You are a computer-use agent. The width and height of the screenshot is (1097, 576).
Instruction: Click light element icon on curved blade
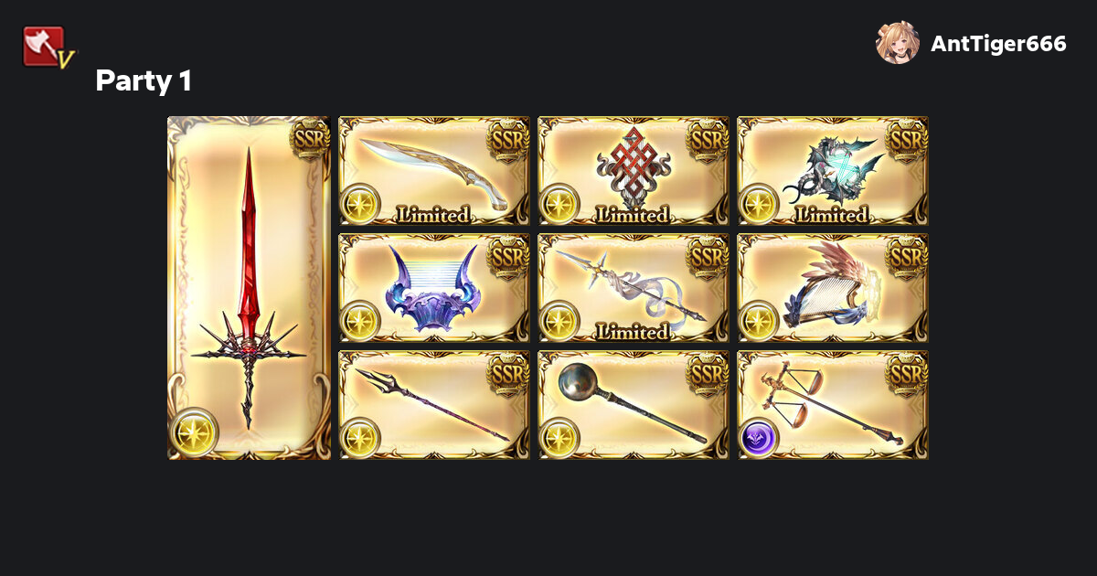point(361,204)
